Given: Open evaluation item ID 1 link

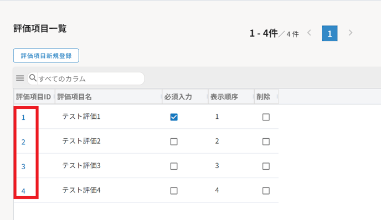Looking at the screenshot, I should point(23,118).
